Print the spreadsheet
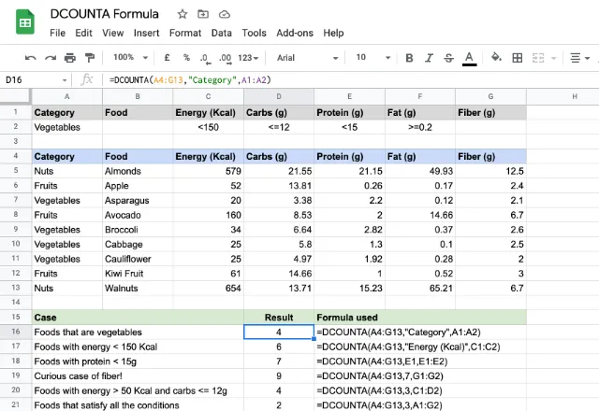 click(x=70, y=58)
